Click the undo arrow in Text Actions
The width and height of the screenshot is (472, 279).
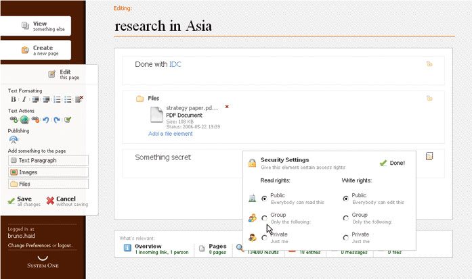[45, 120]
